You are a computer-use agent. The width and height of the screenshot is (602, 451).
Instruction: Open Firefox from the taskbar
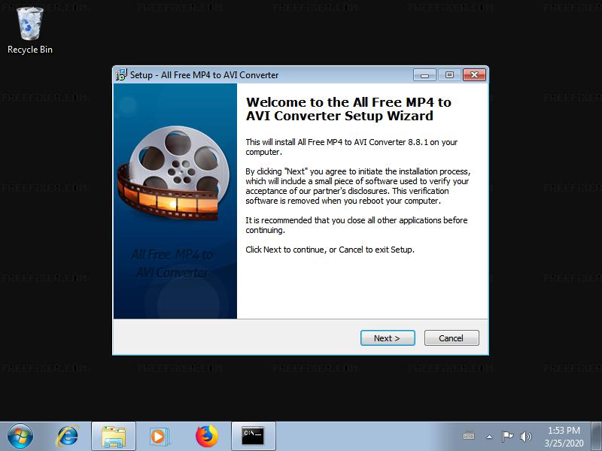(x=206, y=436)
